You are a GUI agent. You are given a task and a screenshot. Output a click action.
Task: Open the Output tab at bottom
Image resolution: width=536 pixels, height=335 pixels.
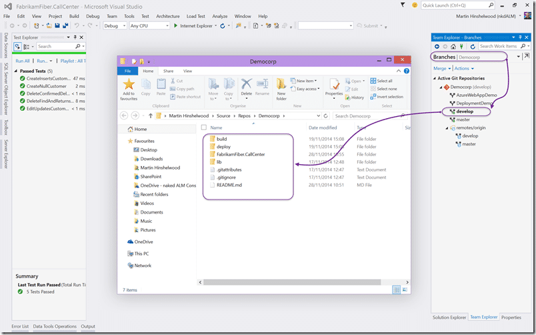click(x=88, y=326)
